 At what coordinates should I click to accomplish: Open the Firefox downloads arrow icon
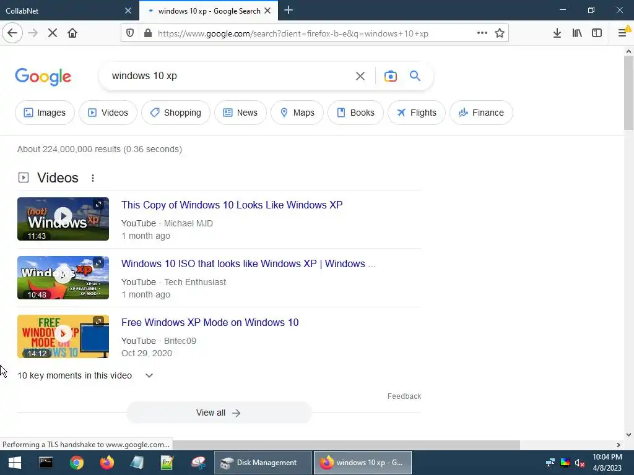(x=557, y=33)
